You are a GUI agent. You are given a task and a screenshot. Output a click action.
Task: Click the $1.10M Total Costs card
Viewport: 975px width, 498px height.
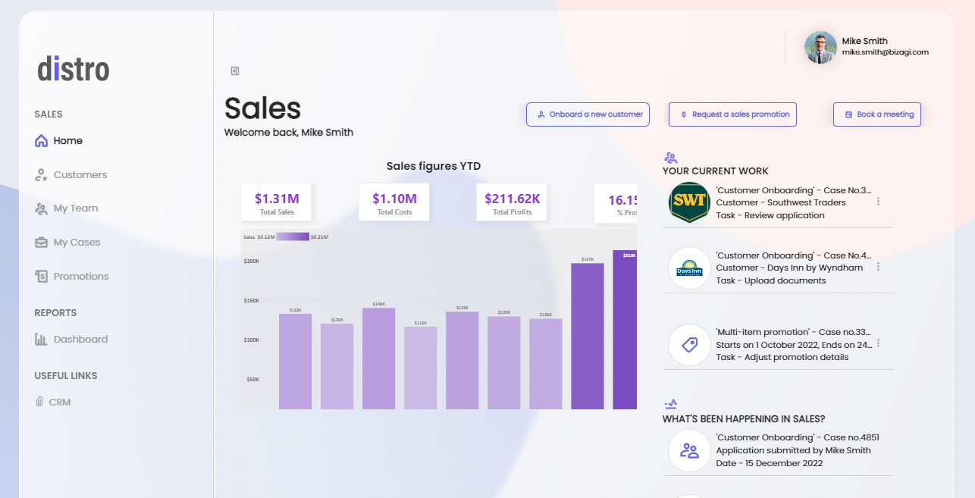[394, 202]
